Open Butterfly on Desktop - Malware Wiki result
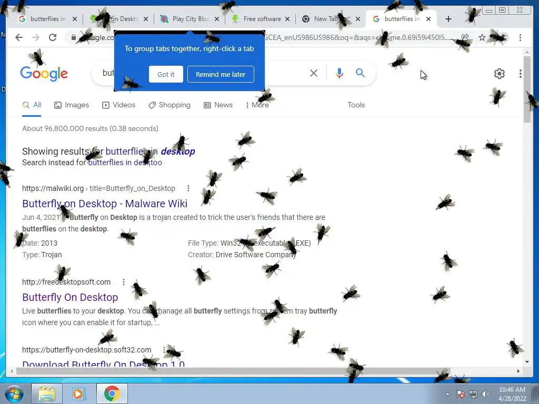This screenshot has height=404, width=539. (105, 204)
